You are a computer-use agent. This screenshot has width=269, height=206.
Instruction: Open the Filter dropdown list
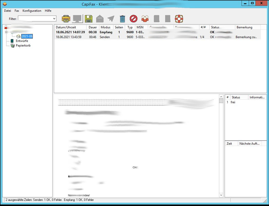click(x=54, y=19)
